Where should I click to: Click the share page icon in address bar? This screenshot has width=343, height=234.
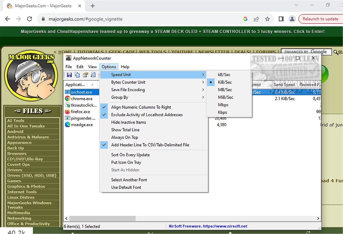pyautogui.click(x=256, y=19)
